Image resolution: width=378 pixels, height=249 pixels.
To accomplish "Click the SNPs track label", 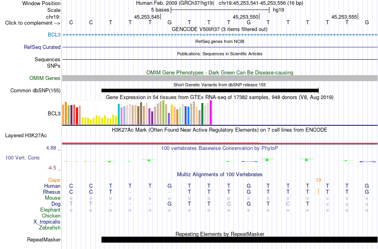I will coord(54,66).
